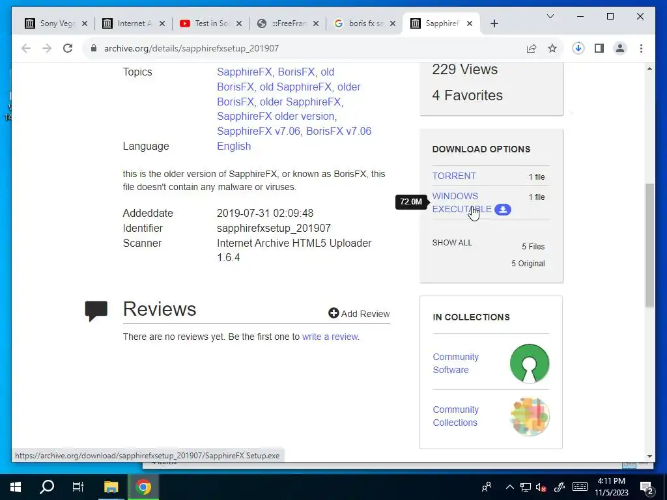Click the network tray icon
The width and height of the screenshot is (667, 500).
[x=526, y=487]
